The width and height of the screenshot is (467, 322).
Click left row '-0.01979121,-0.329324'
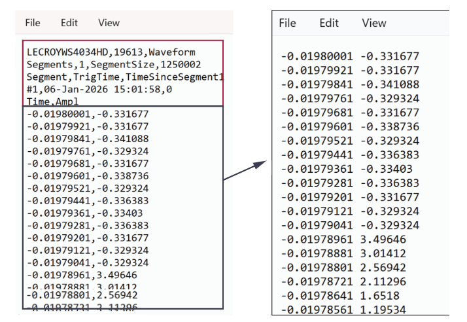tap(88, 250)
